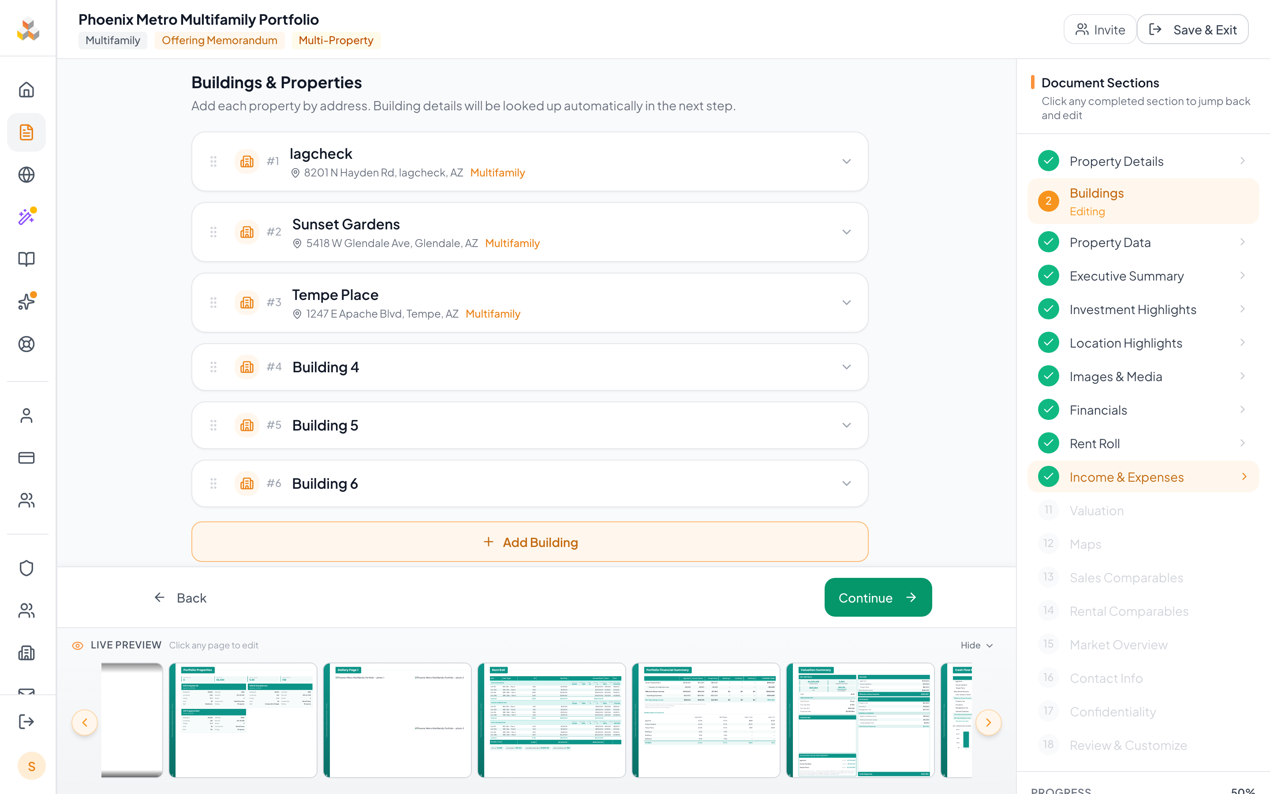Open the home icon in sidebar
The image size is (1270, 794).
[26, 90]
